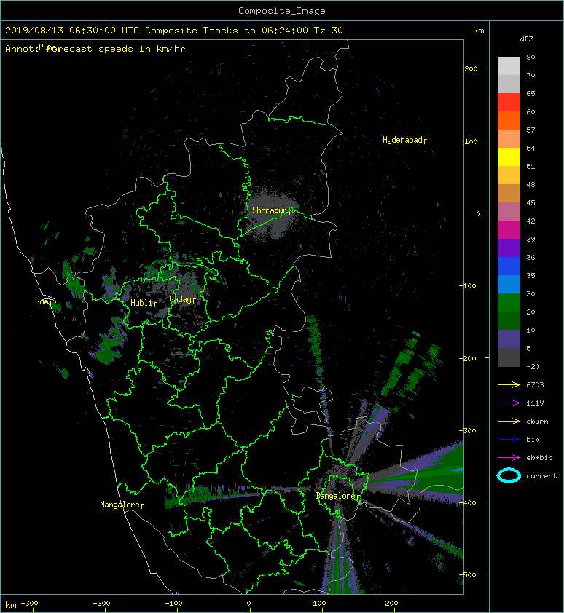
Task: Click the 65 dBZ red color swatch
Action: pyautogui.click(x=509, y=102)
